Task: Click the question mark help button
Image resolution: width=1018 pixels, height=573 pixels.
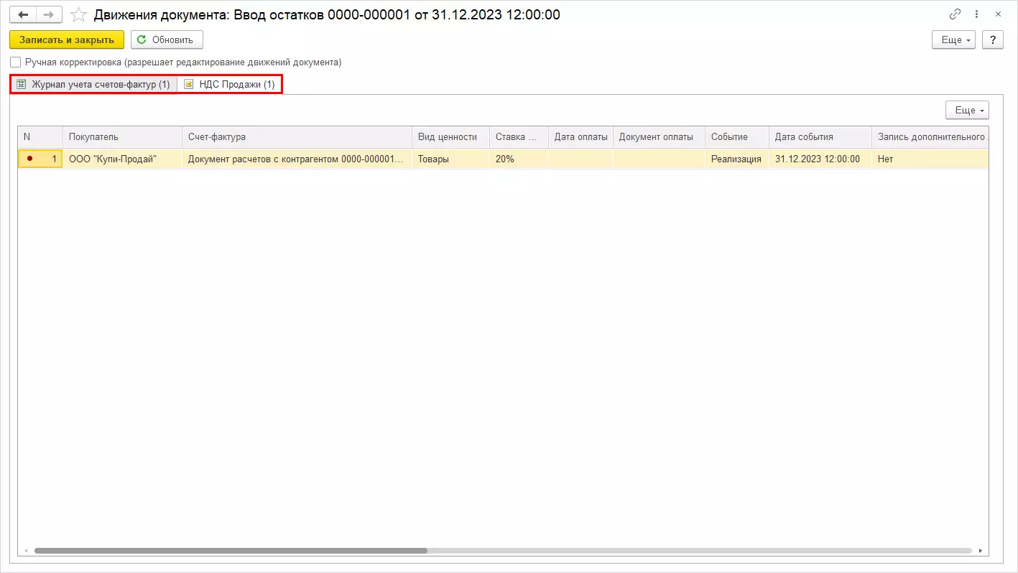Action: [992, 39]
